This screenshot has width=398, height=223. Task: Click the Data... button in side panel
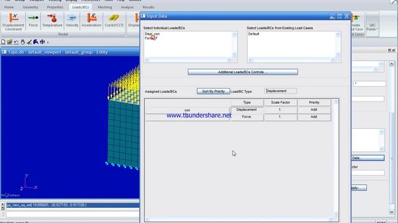click(368, 158)
